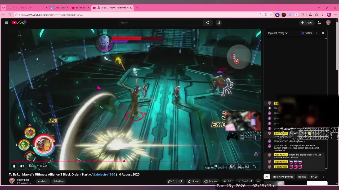This screenshot has height=190, width=339.
Task: Show more filter chips with right chevron
Action: pos(324,177)
